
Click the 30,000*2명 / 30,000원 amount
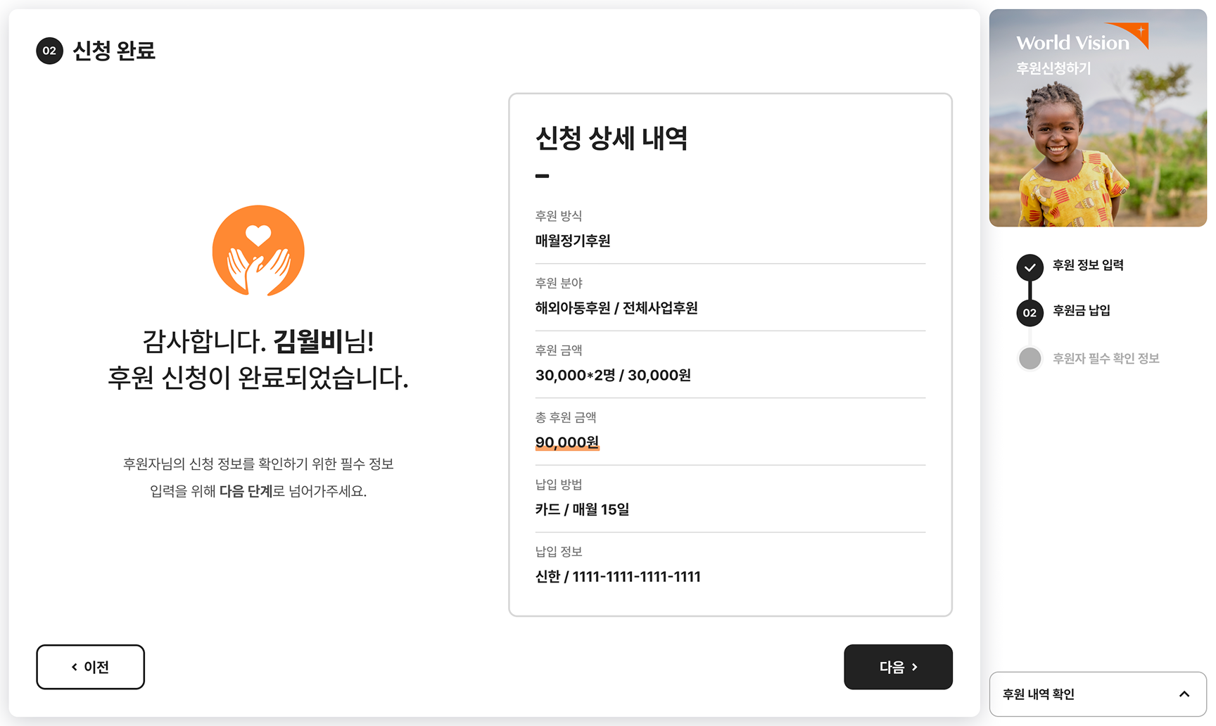tap(613, 375)
